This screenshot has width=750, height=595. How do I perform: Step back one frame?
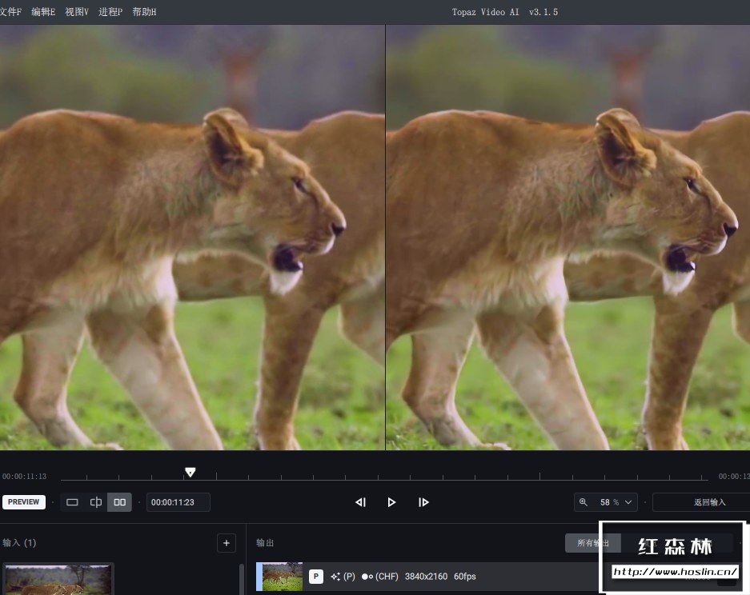click(x=360, y=502)
